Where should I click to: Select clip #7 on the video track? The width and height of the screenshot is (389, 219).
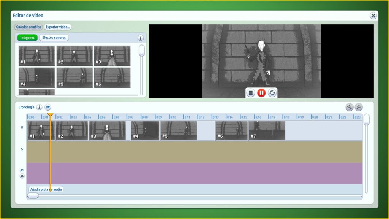267,131
